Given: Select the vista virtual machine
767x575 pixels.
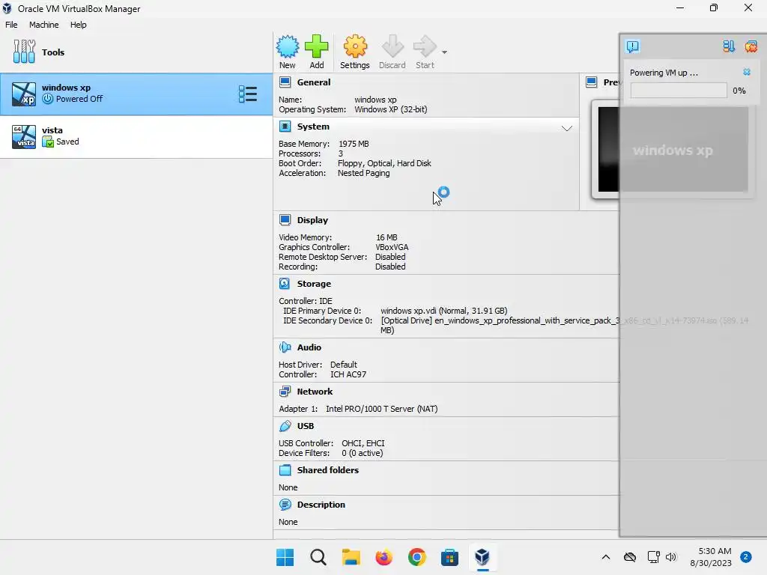Looking at the screenshot, I should point(136,137).
